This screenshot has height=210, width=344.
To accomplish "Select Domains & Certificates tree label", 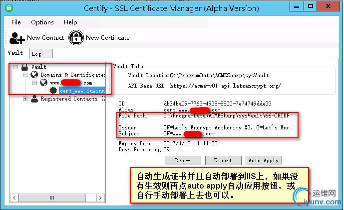I will (72, 75).
